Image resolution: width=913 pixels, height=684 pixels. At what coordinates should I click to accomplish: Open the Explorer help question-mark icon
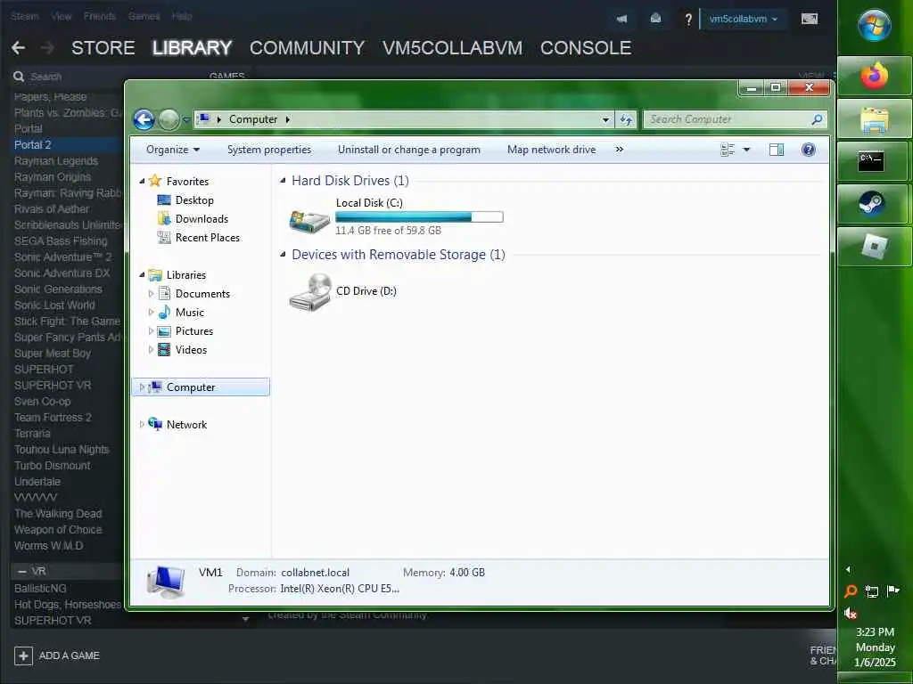[808, 150]
